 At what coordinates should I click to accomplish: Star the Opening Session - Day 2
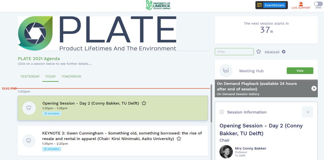[x=144, y=103]
